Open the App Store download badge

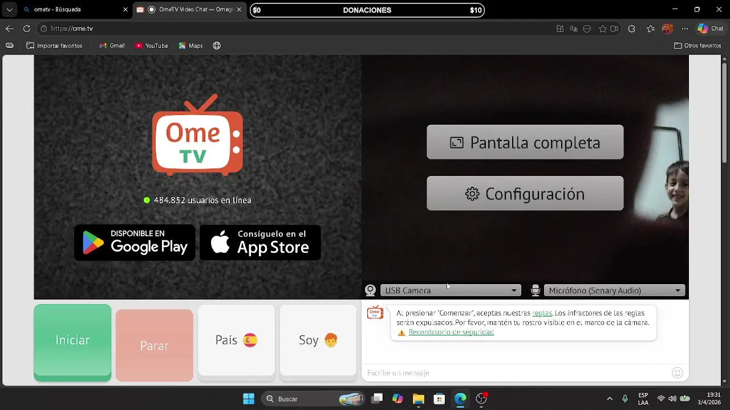tap(260, 243)
